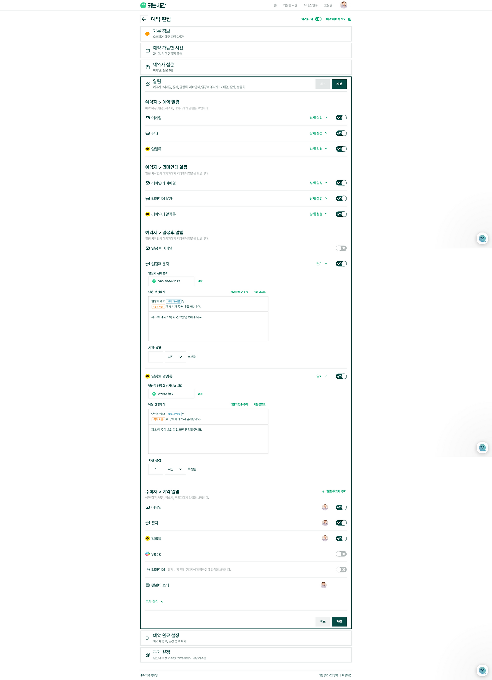The image size is (492, 680).
Task: Click the grid icon of 추가 설정 section
Action: tap(148, 655)
